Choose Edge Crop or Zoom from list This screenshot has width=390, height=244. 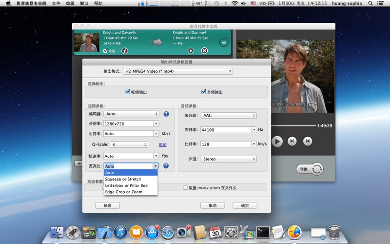pos(124,192)
